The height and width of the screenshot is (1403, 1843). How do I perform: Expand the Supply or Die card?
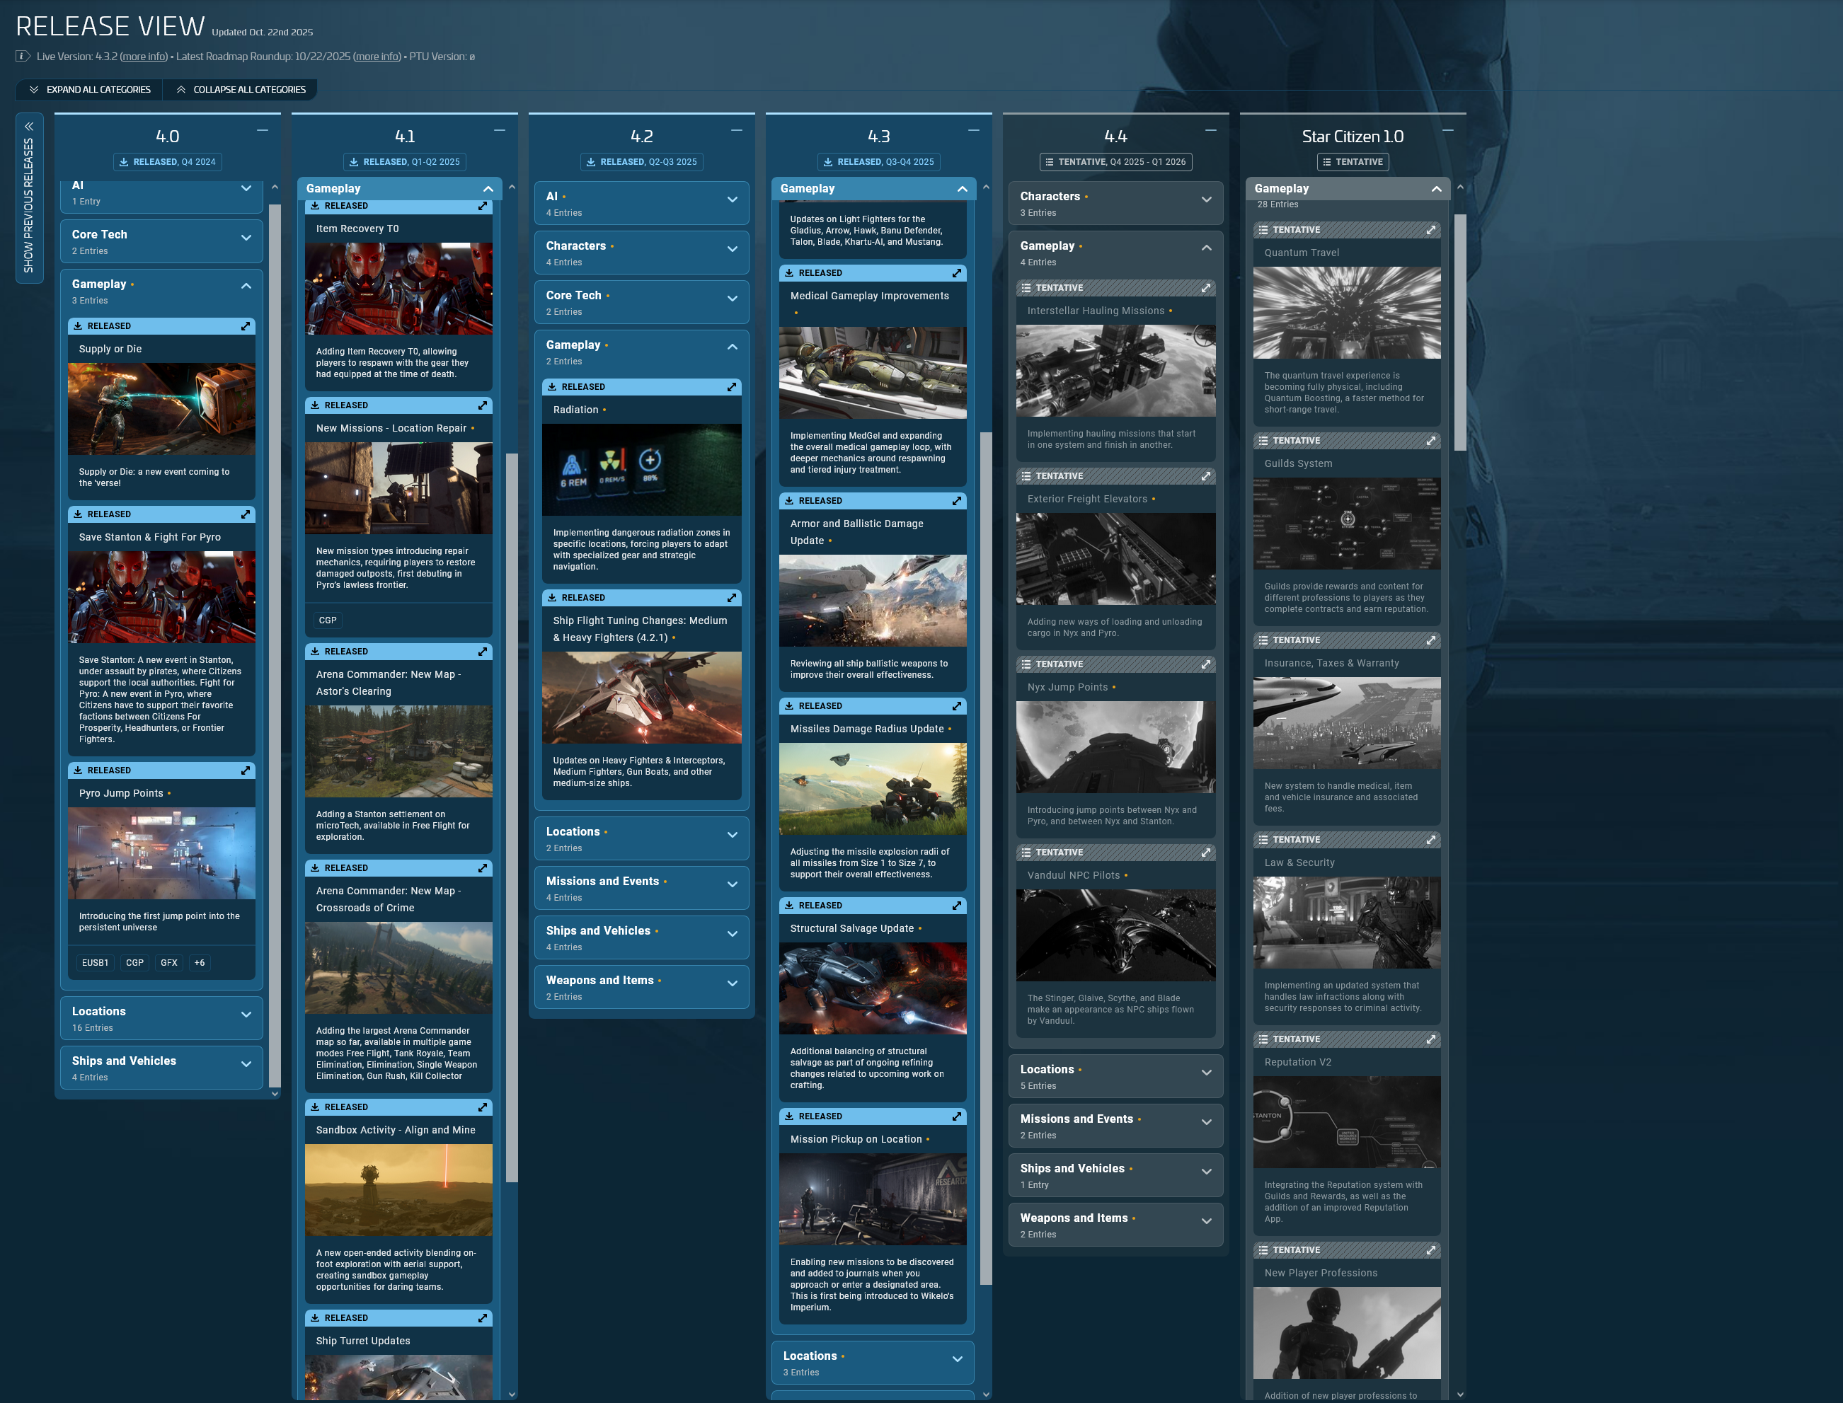[x=246, y=325]
